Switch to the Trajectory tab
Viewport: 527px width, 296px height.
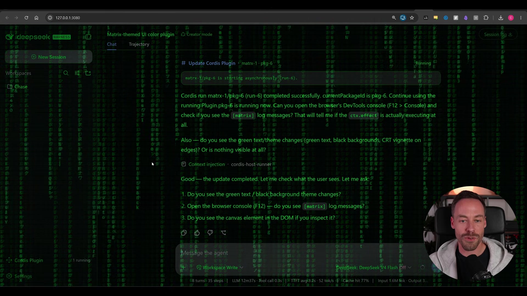139,44
